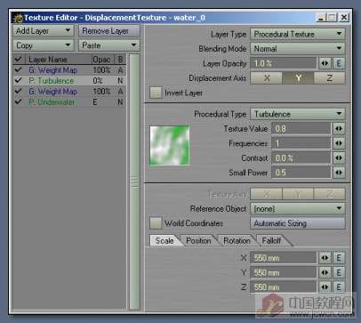Screen dimensions: 361x323
Task: Click the Layer Opacity value field
Action: click(x=284, y=63)
